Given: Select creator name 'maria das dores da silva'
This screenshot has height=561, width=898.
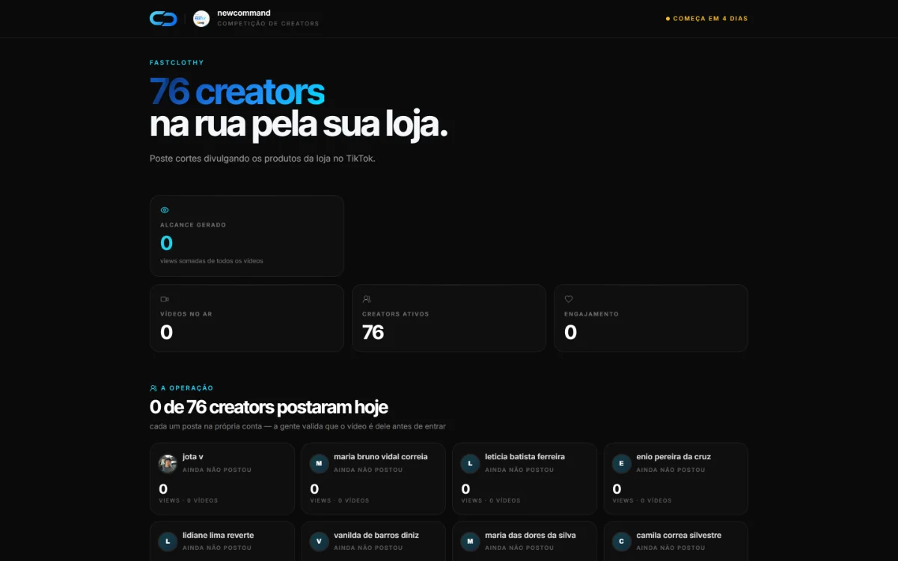Looking at the screenshot, I should [x=531, y=535].
